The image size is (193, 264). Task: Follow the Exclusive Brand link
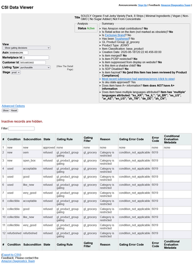115,35
